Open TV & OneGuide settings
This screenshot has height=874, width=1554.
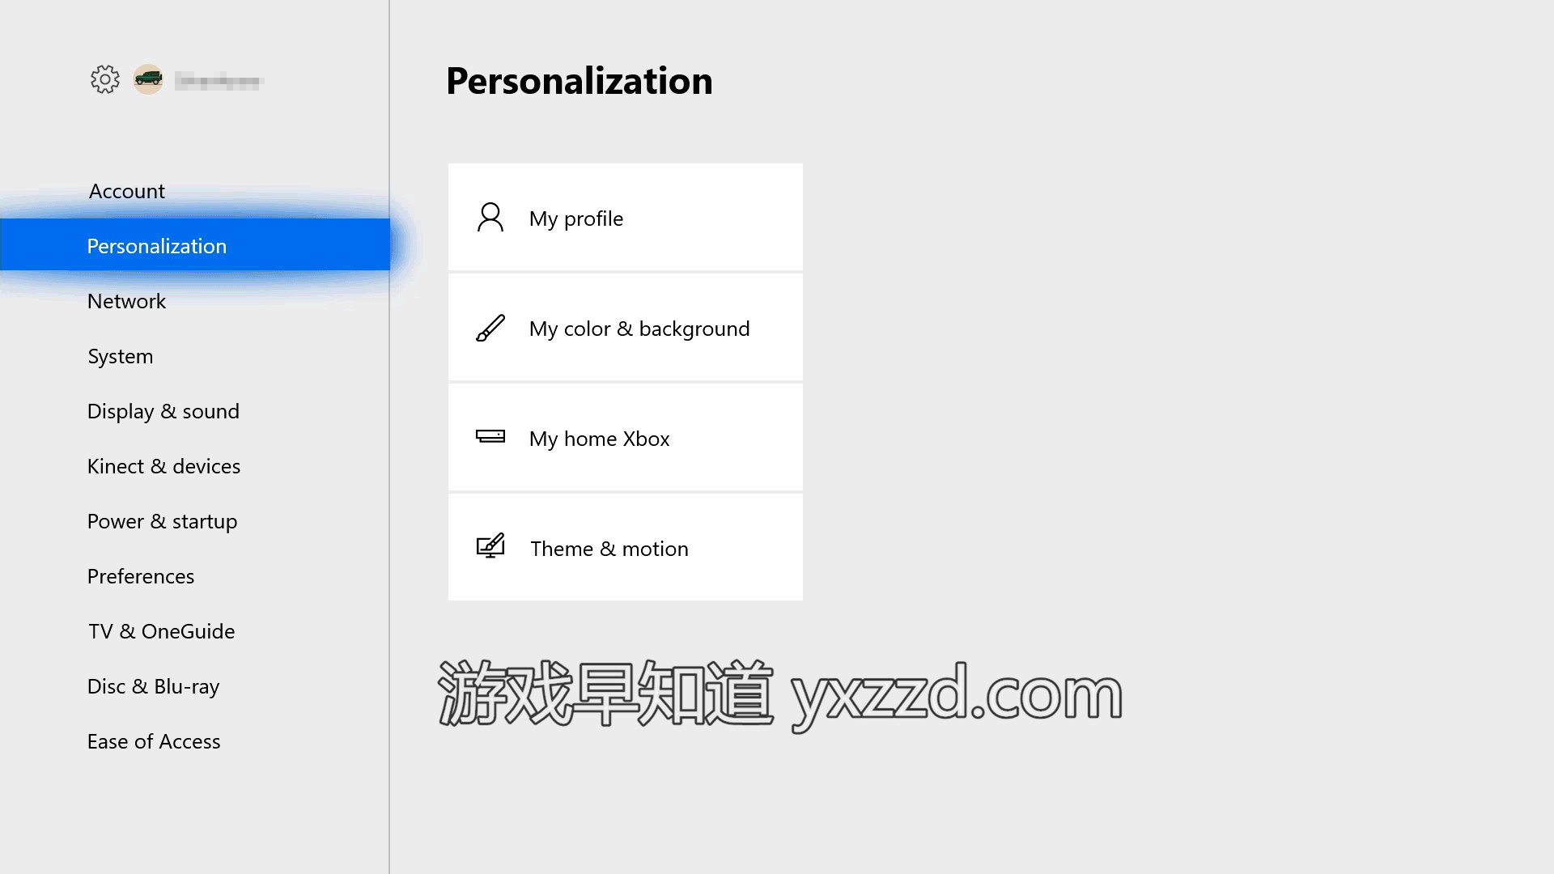[161, 631]
